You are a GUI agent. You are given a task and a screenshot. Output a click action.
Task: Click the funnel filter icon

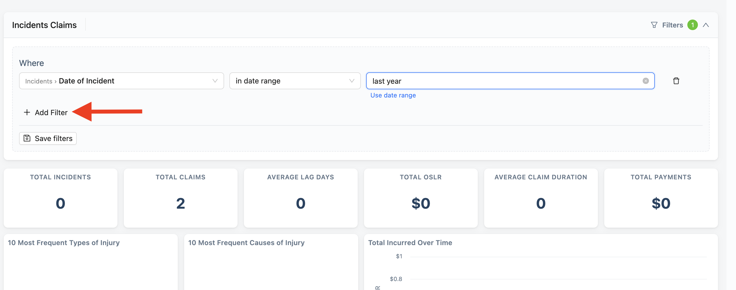click(x=654, y=25)
